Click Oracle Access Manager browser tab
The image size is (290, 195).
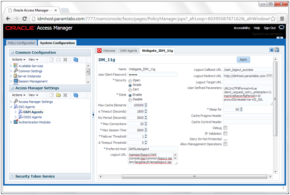[32, 10]
